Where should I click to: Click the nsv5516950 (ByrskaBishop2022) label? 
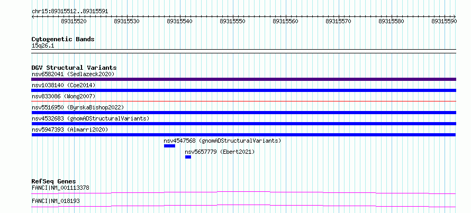pos(77,107)
